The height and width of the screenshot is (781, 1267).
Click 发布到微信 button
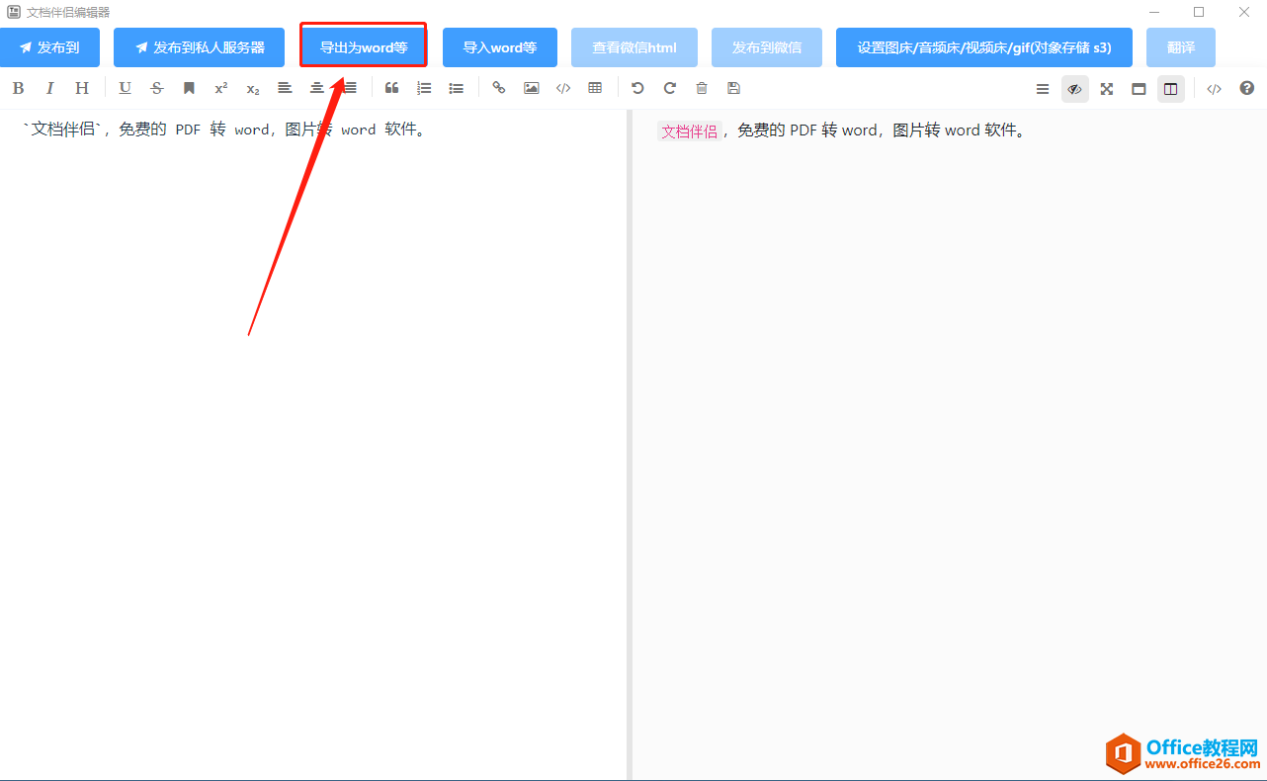[x=767, y=47]
